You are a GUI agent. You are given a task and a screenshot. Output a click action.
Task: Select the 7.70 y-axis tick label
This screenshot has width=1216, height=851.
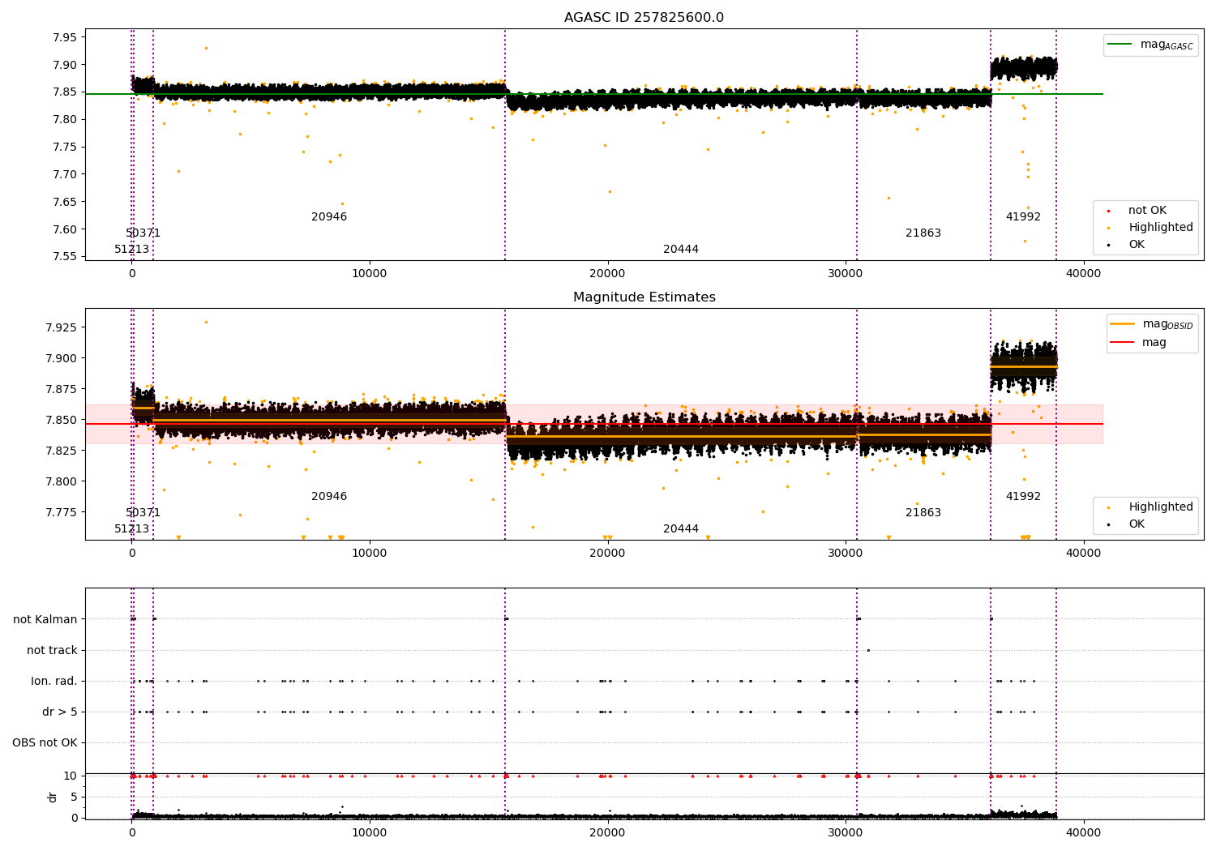[63, 174]
